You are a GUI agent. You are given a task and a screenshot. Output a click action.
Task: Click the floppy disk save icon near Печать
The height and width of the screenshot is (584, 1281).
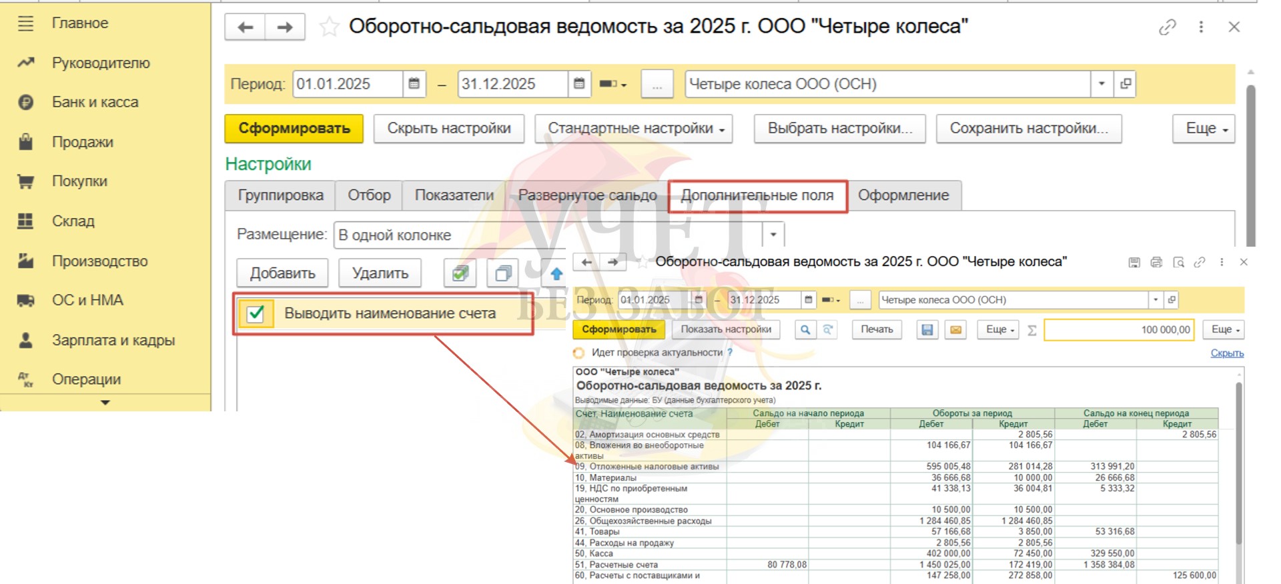[927, 330]
